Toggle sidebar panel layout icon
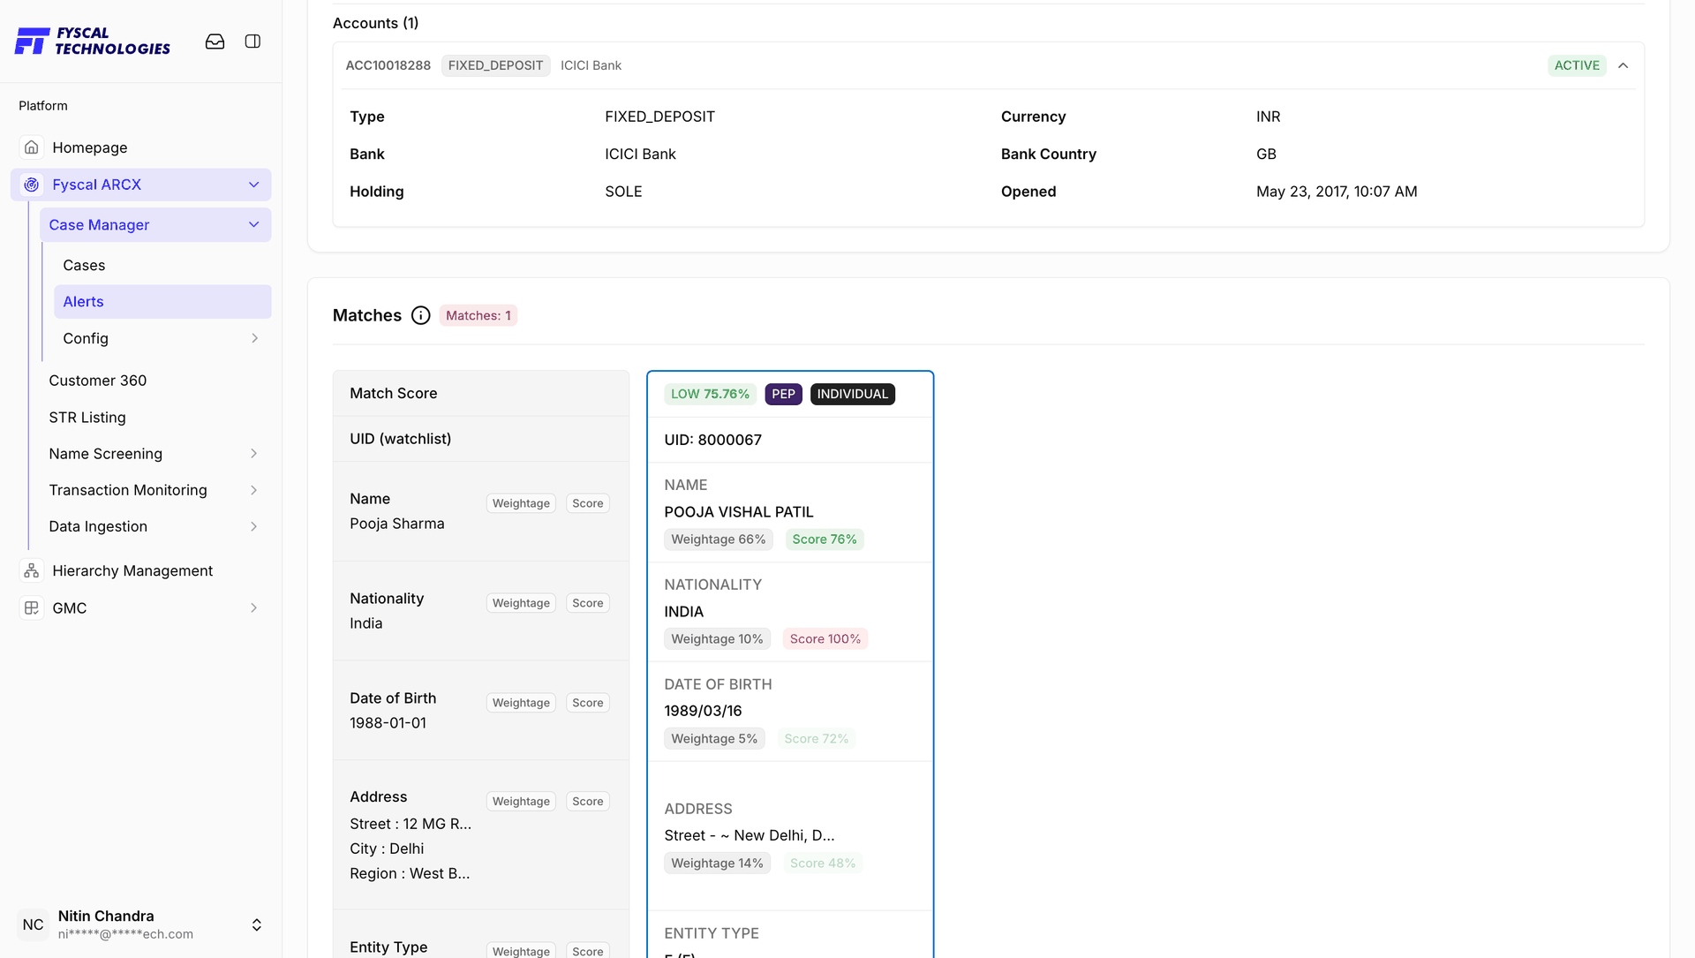1695x958 pixels. (x=252, y=41)
